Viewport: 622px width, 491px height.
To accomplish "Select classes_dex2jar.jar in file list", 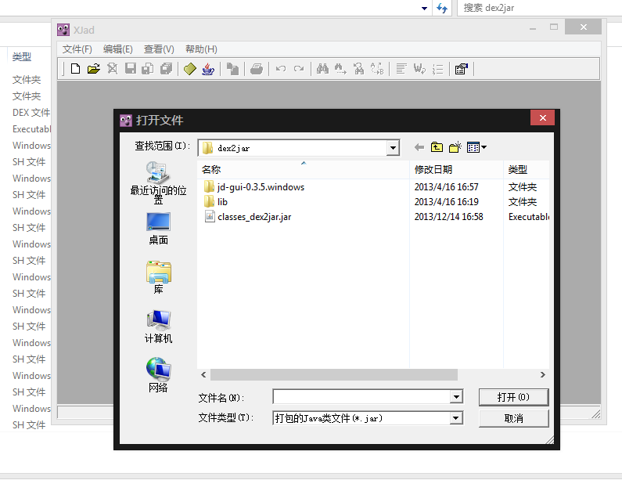I will click(254, 217).
